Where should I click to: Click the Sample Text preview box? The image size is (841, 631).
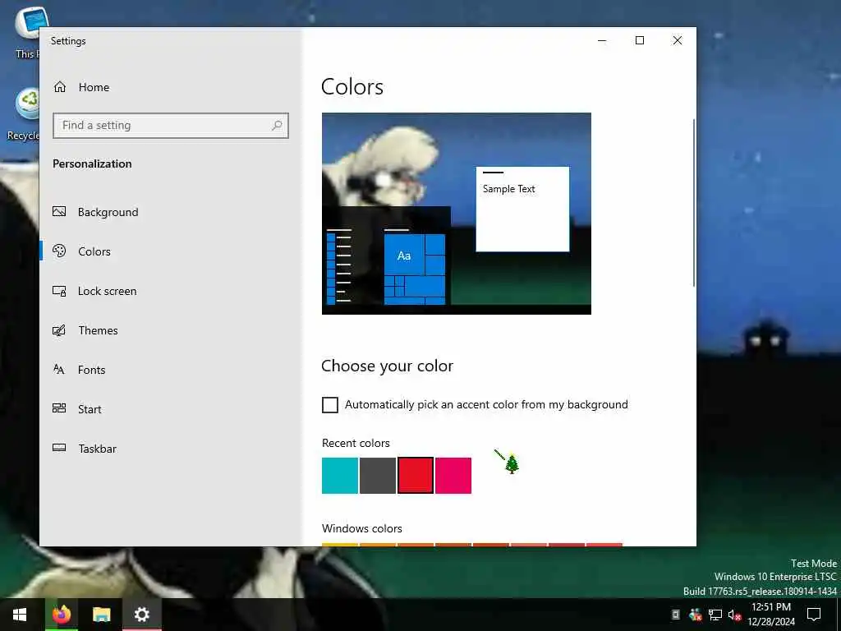tap(522, 209)
